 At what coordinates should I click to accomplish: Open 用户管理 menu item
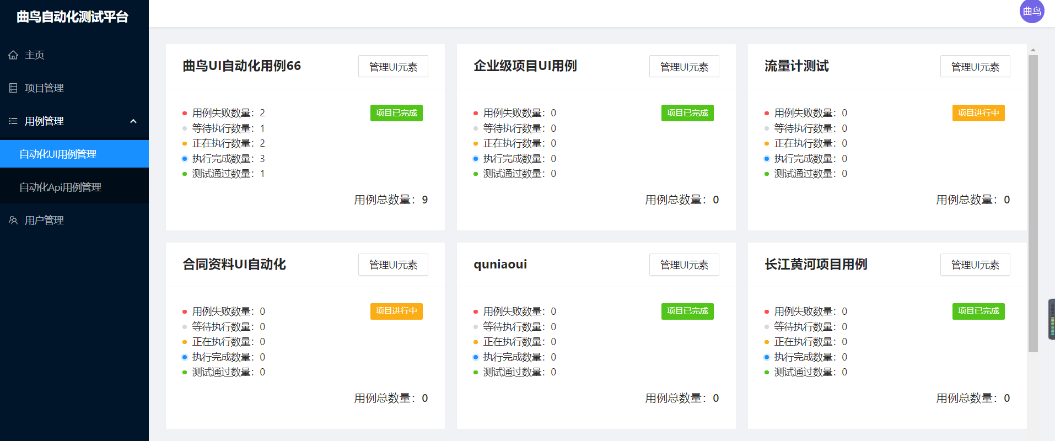point(74,220)
